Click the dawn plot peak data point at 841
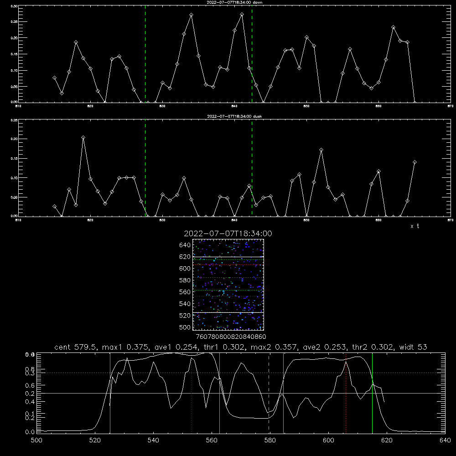This screenshot has height=456, width=456. [242, 14]
